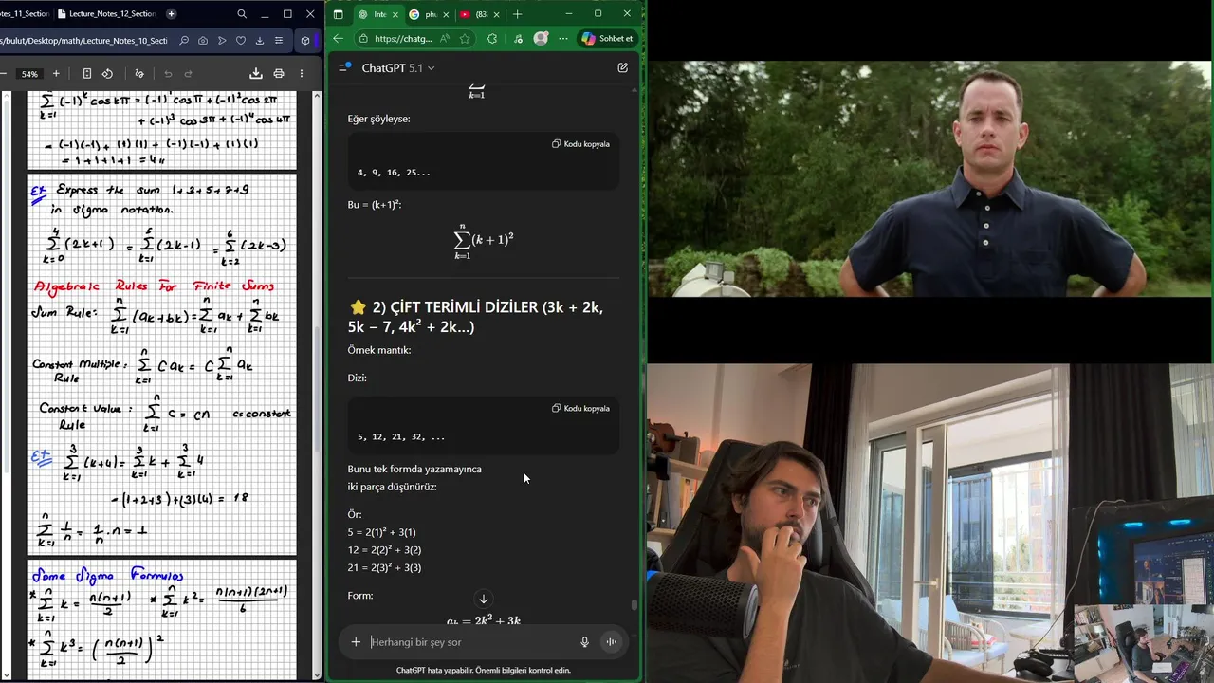Undo last PDF annotation
Viewport: 1214px width, 683px height.
pos(168,74)
